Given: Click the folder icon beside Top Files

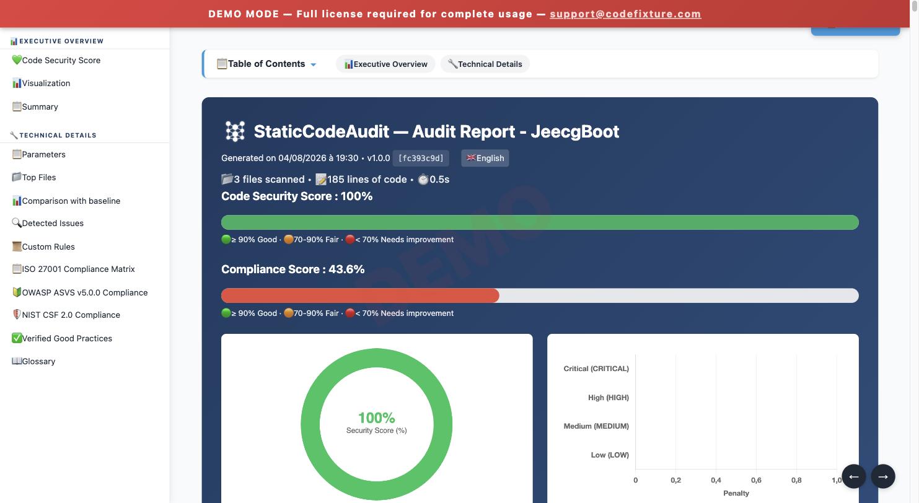Looking at the screenshot, I should [x=17, y=177].
